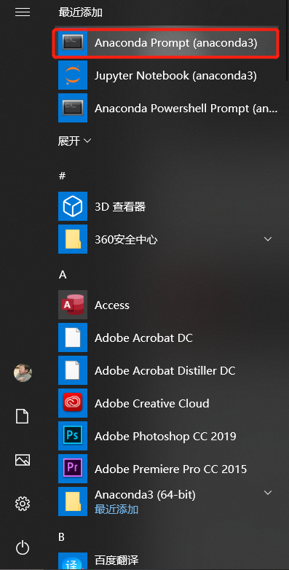Click the B letter group header

pos(62,536)
